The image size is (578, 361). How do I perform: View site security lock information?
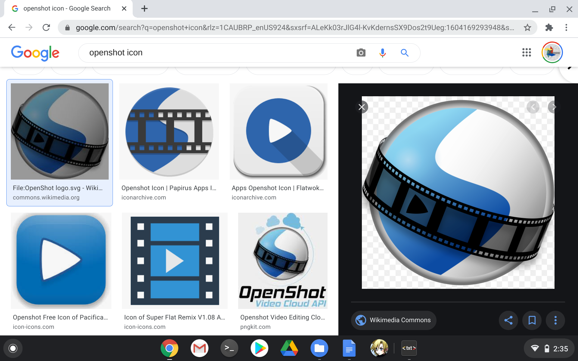point(67,28)
